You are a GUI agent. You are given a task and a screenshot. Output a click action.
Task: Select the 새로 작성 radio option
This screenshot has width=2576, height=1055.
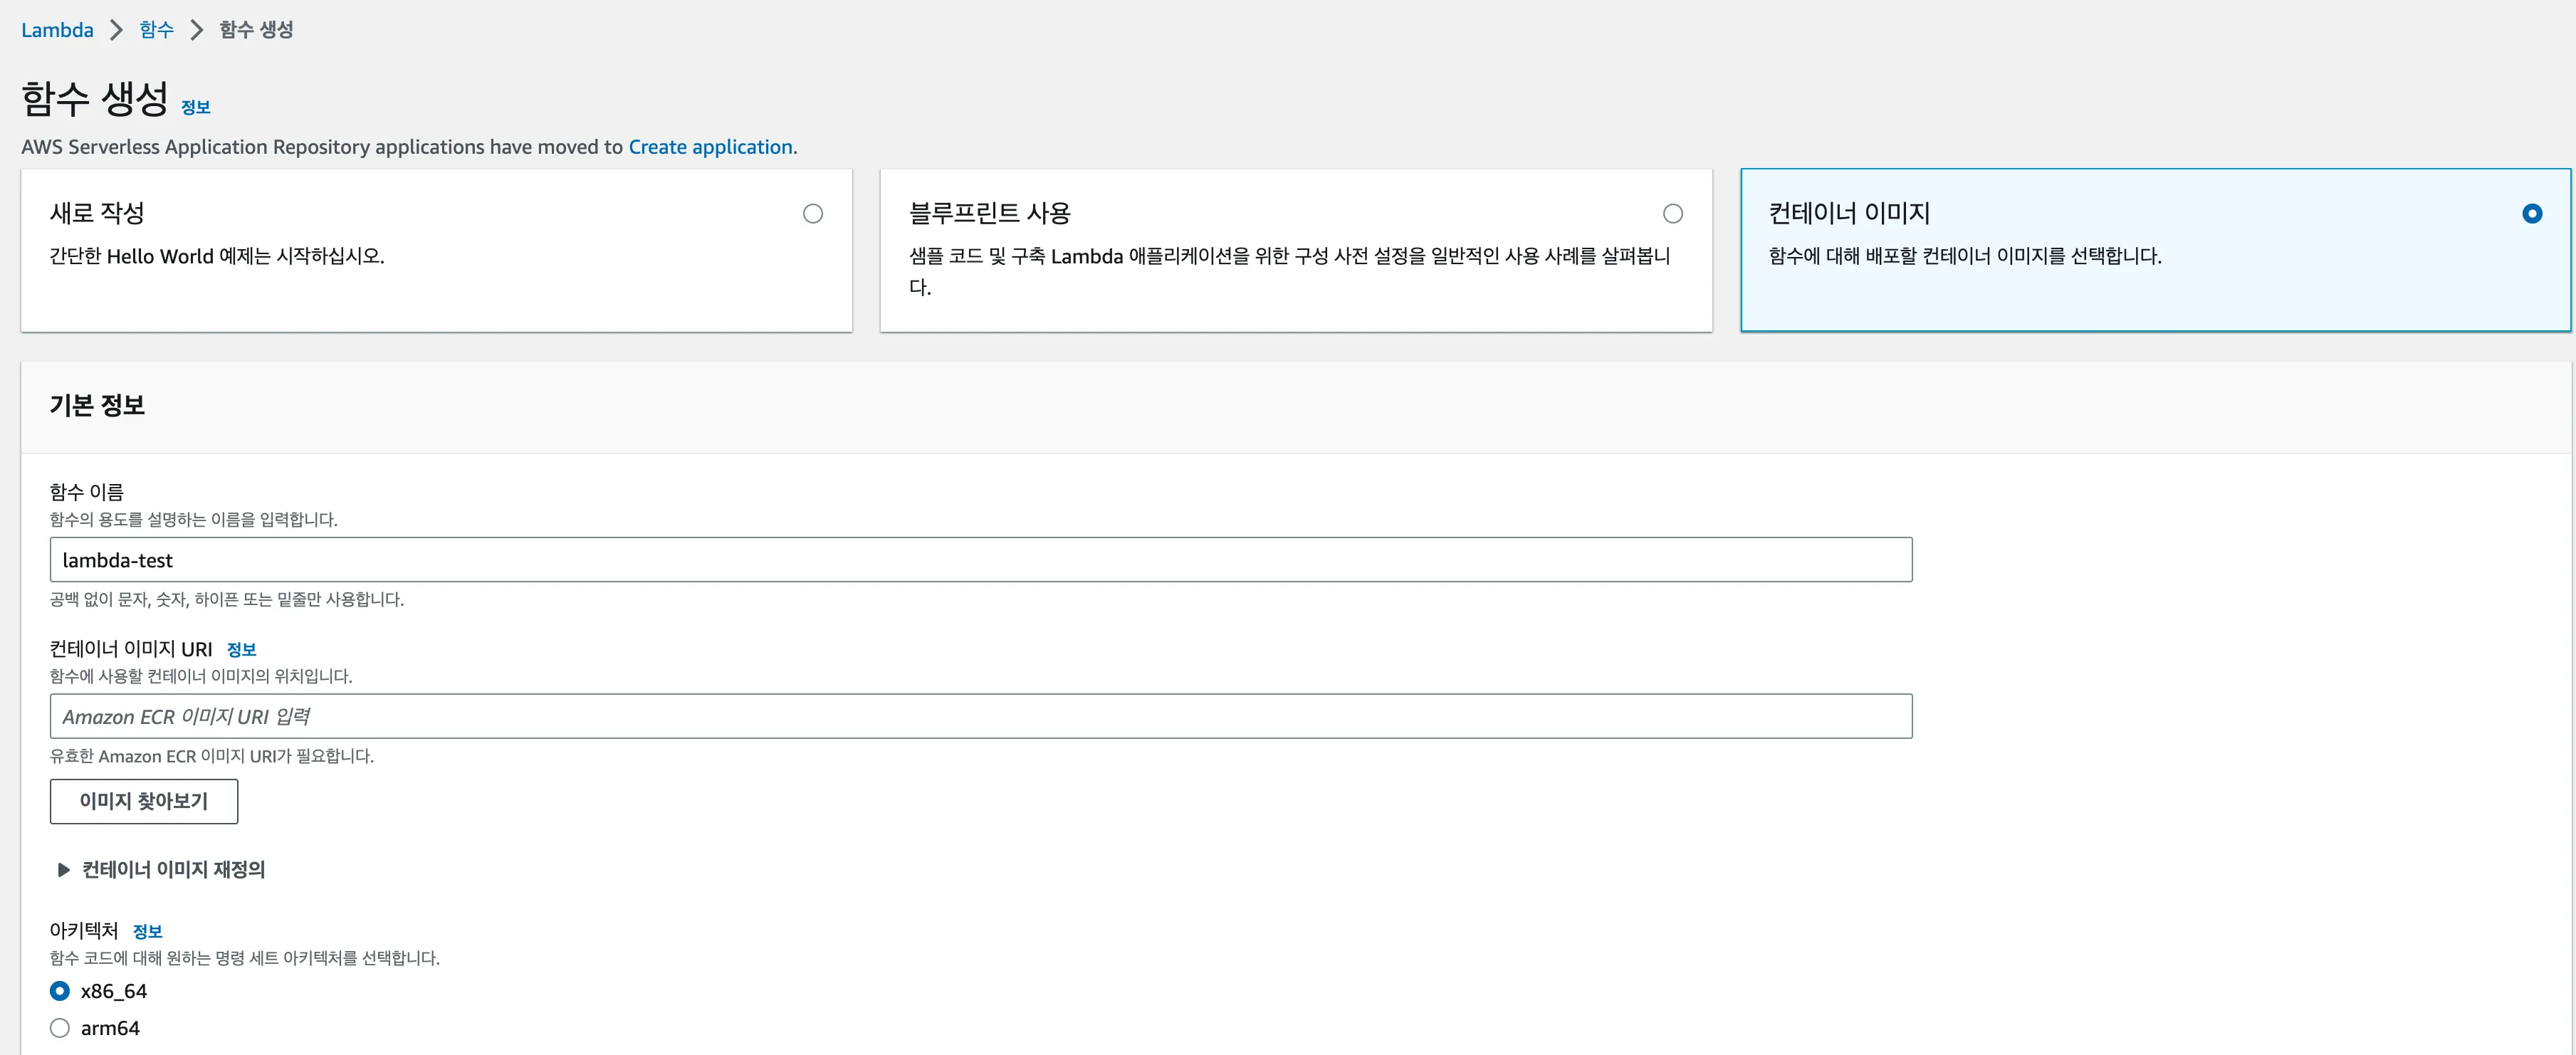pyautogui.click(x=813, y=214)
